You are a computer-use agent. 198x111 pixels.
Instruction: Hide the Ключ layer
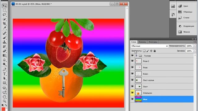pos(132,74)
